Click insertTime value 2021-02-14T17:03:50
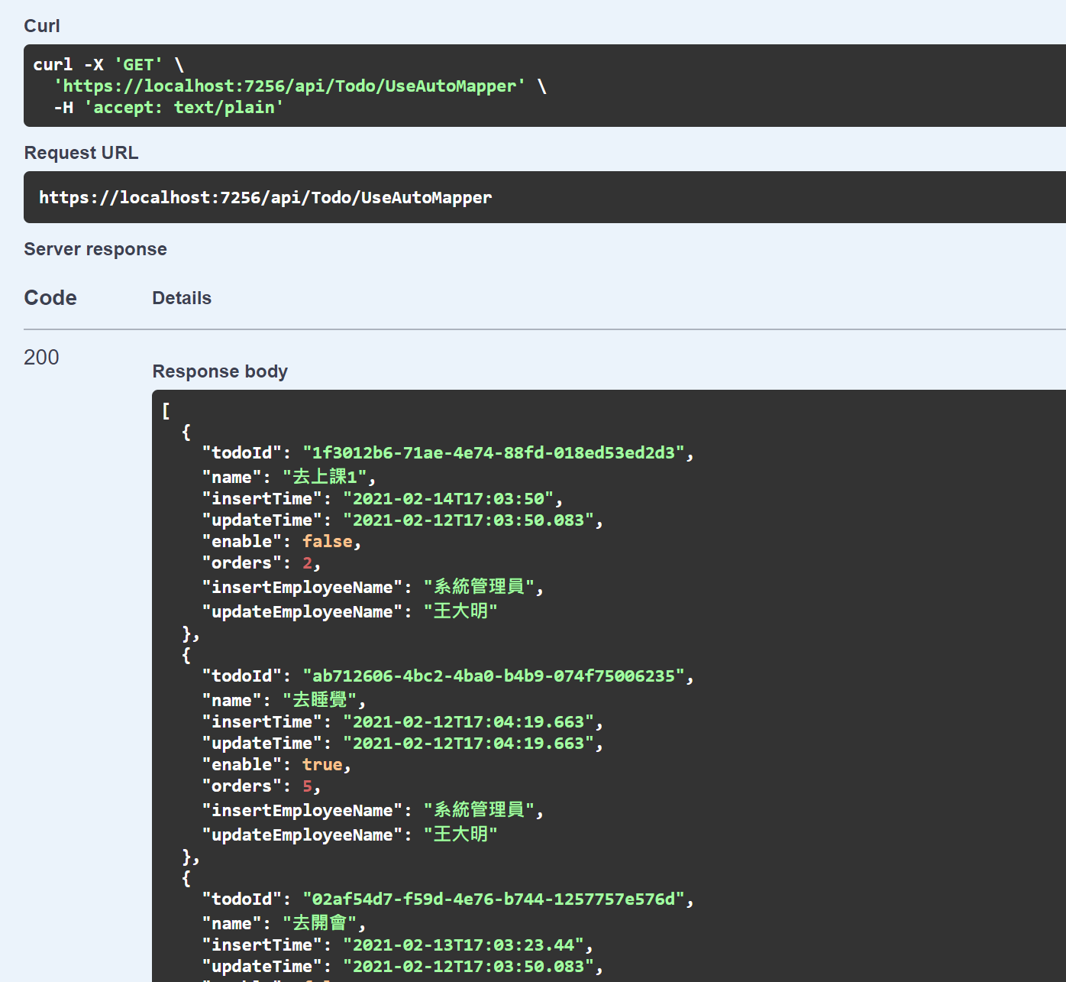Image resolution: width=1066 pixels, height=982 pixels. point(448,499)
